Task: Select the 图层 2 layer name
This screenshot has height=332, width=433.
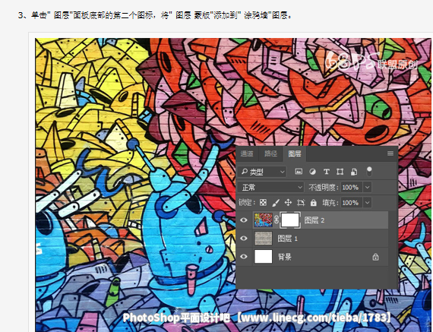Action: (x=314, y=220)
